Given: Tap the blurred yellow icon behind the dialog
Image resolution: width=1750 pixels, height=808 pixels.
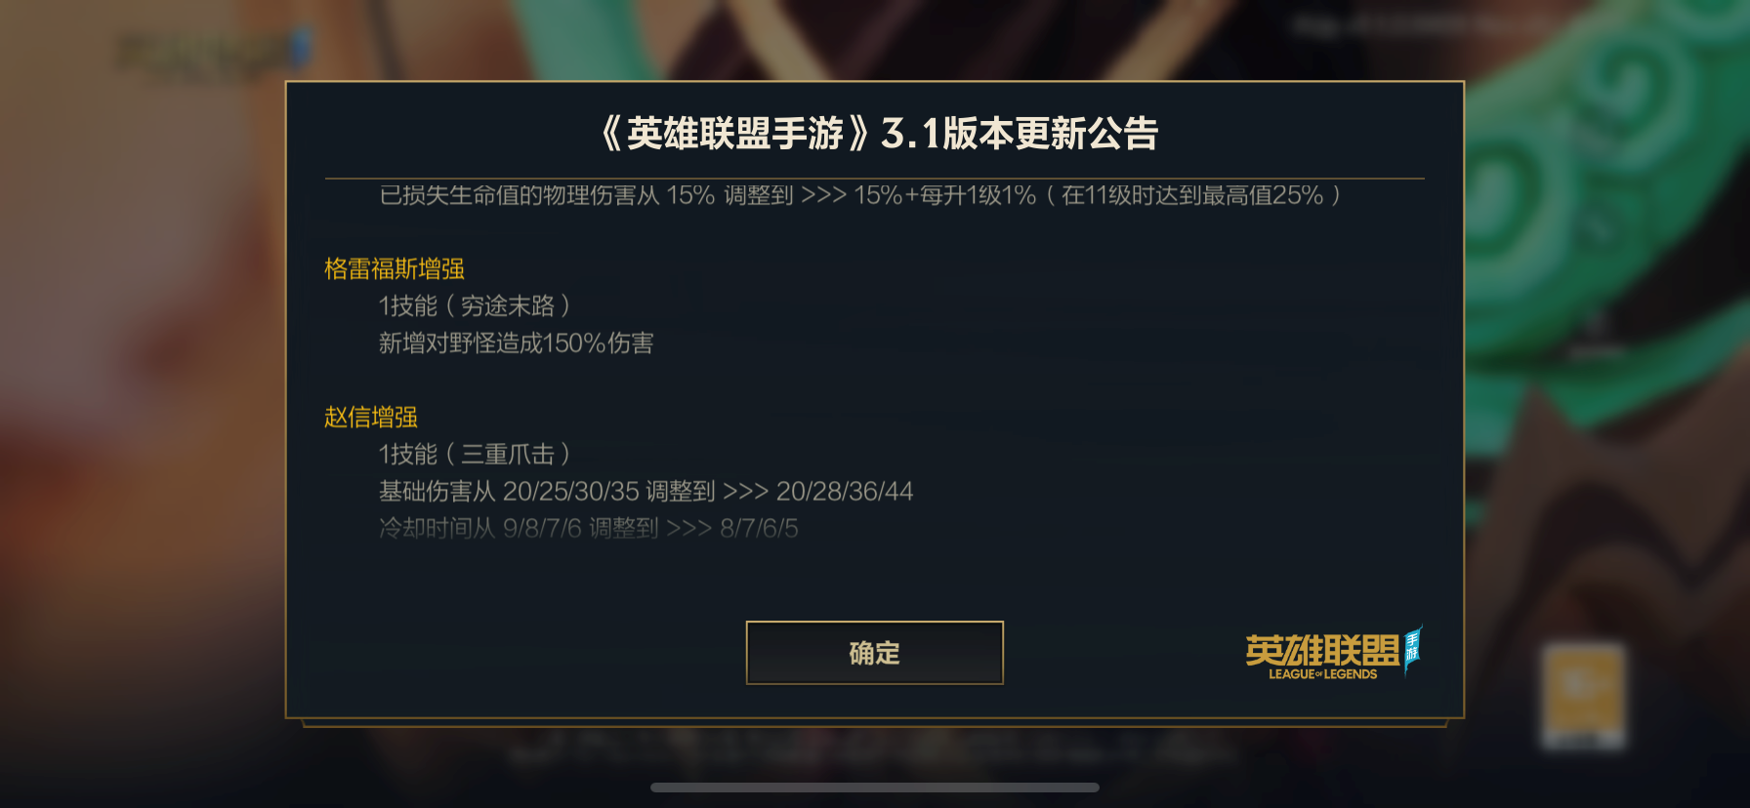Looking at the screenshot, I should coord(1583,696).
